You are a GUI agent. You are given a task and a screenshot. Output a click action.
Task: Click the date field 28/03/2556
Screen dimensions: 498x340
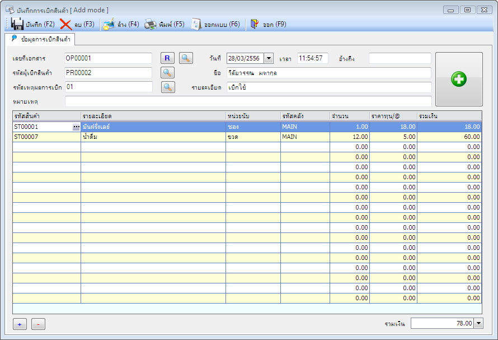point(245,58)
